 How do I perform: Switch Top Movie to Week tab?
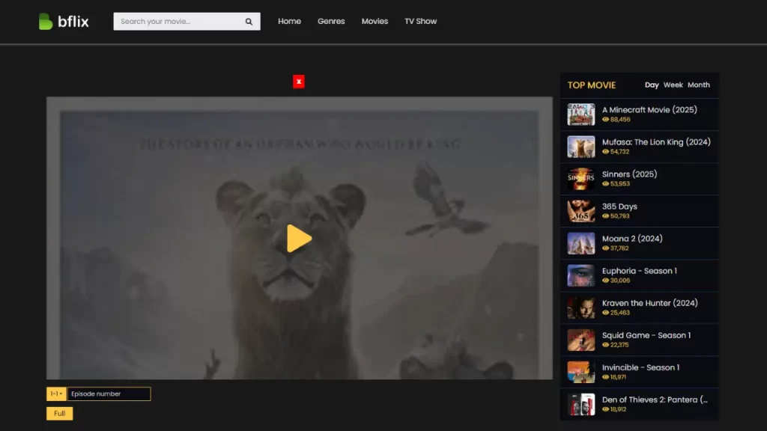tap(673, 85)
